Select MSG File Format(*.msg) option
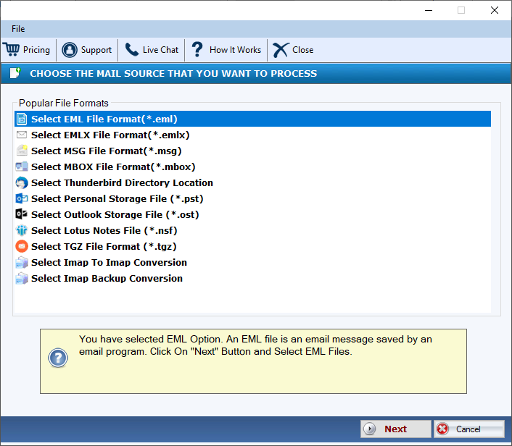 pyautogui.click(x=107, y=151)
